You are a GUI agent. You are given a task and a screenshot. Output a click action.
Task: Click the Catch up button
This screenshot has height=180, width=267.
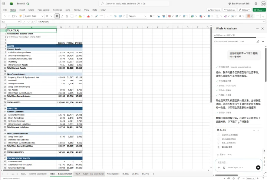230,10
